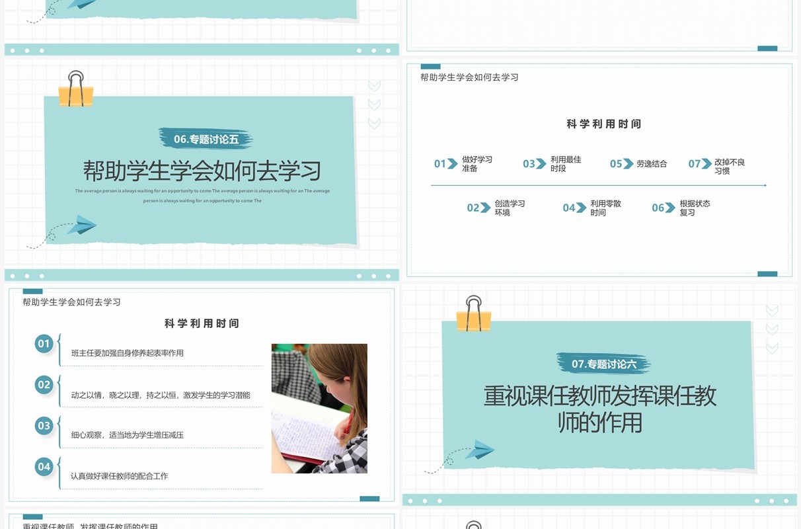Image resolution: width=801 pixels, height=529 pixels.
Task: Click circle 01 next to 班主任要加强自身修养
Action: [44, 343]
